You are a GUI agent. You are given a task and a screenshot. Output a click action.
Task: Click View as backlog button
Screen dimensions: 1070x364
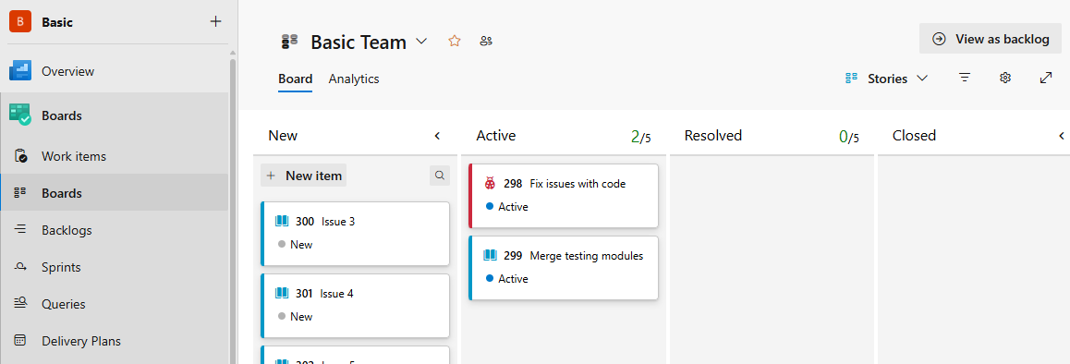(991, 39)
